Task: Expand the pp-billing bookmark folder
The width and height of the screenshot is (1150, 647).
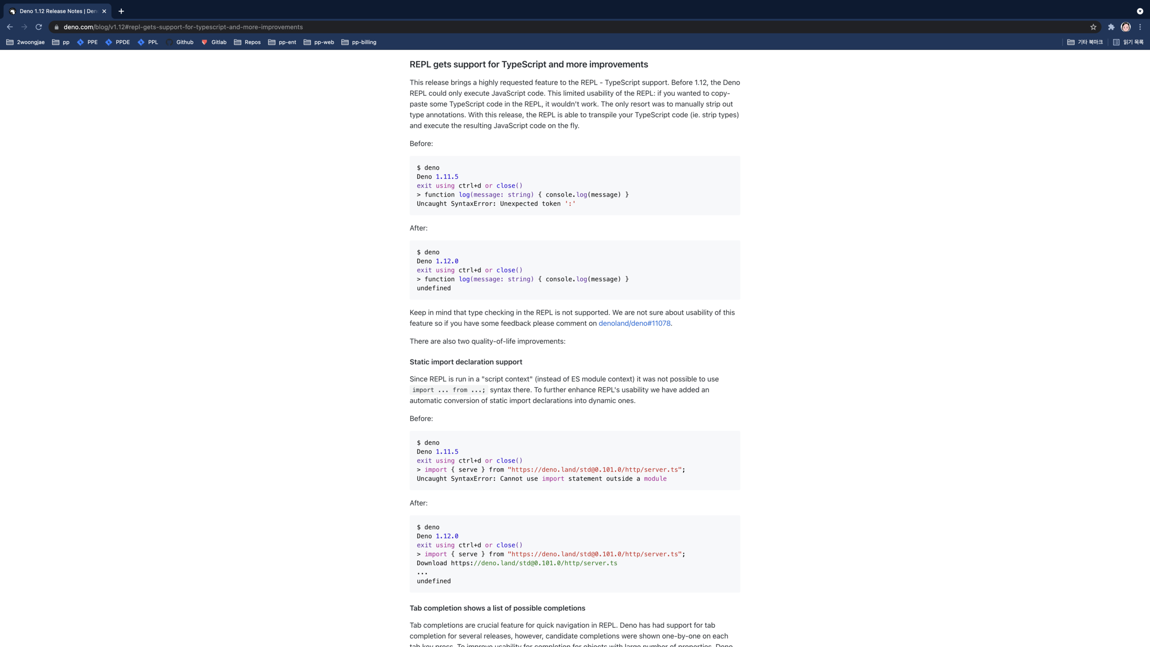Action: coord(359,42)
